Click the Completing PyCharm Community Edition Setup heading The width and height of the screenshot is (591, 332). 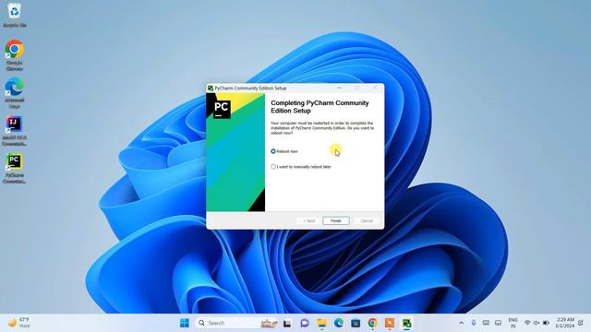click(320, 107)
